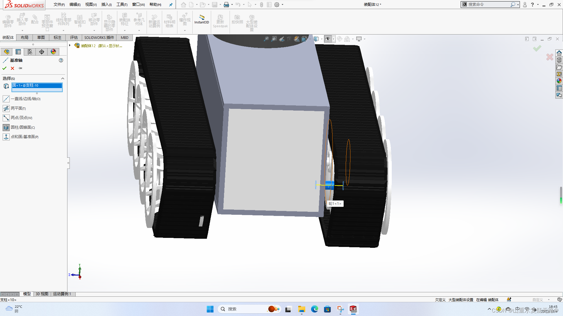Open the DimXpertManager crosshair tab
Image resolution: width=563 pixels, height=316 pixels.
(42, 52)
